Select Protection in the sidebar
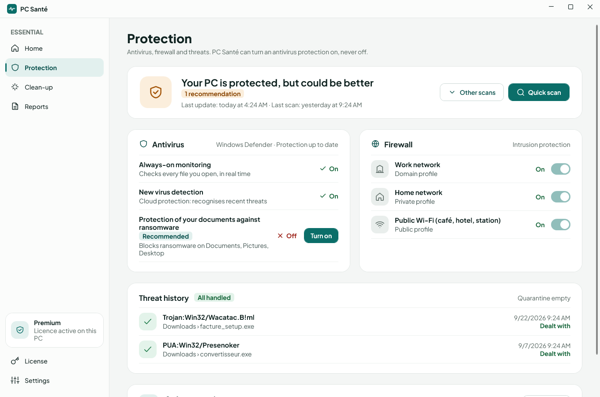The image size is (600, 397). [55, 67]
